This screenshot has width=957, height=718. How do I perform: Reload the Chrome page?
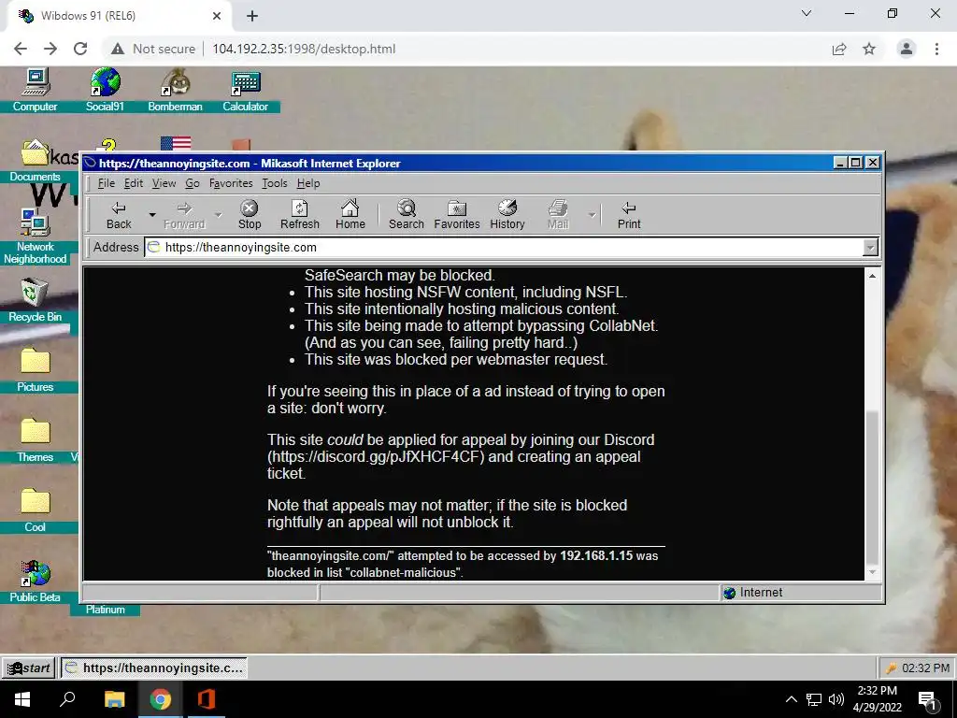pos(80,49)
